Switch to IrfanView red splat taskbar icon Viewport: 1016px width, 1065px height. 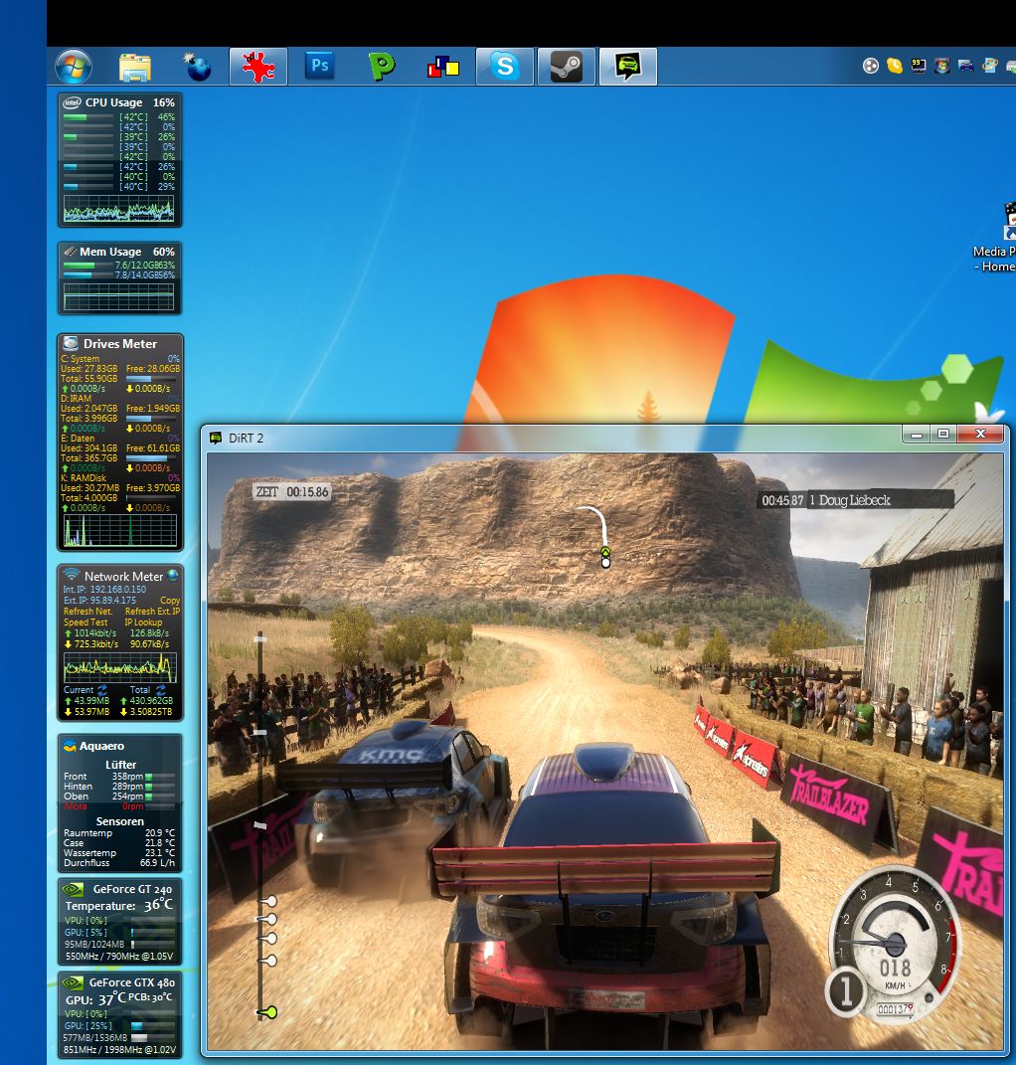click(x=258, y=67)
